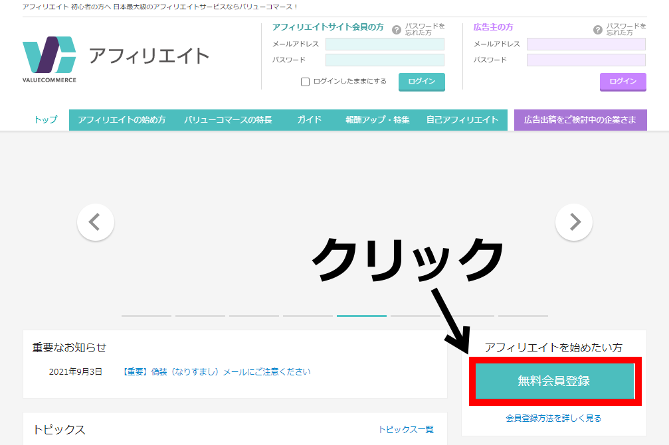The height and width of the screenshot is (445, 669).
Task: Select the first carousel indicator bar
Action: (x=146, y=316)
